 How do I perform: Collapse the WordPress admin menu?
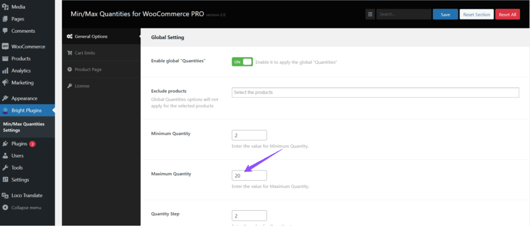tap(26, 208)
